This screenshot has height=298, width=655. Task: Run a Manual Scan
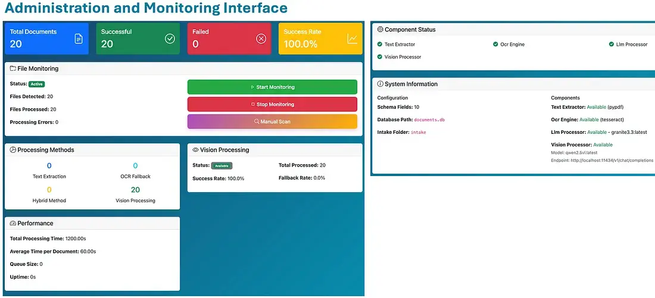(272, 121)
